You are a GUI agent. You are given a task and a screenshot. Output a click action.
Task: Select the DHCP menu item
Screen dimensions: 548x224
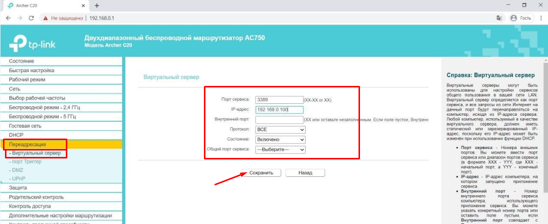(x=16, y=135)
